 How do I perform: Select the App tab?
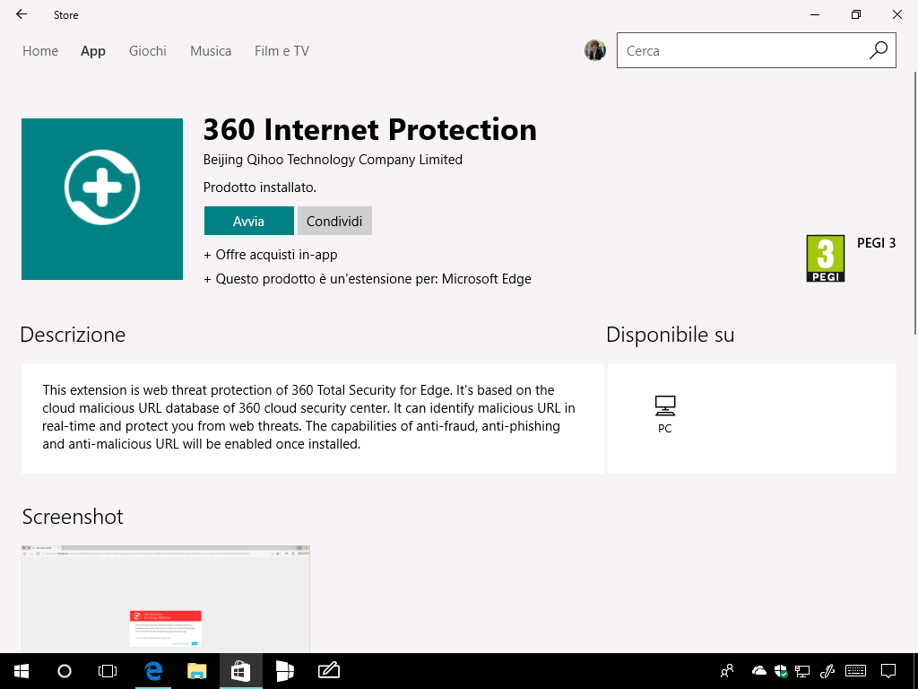tap(93, 51)
